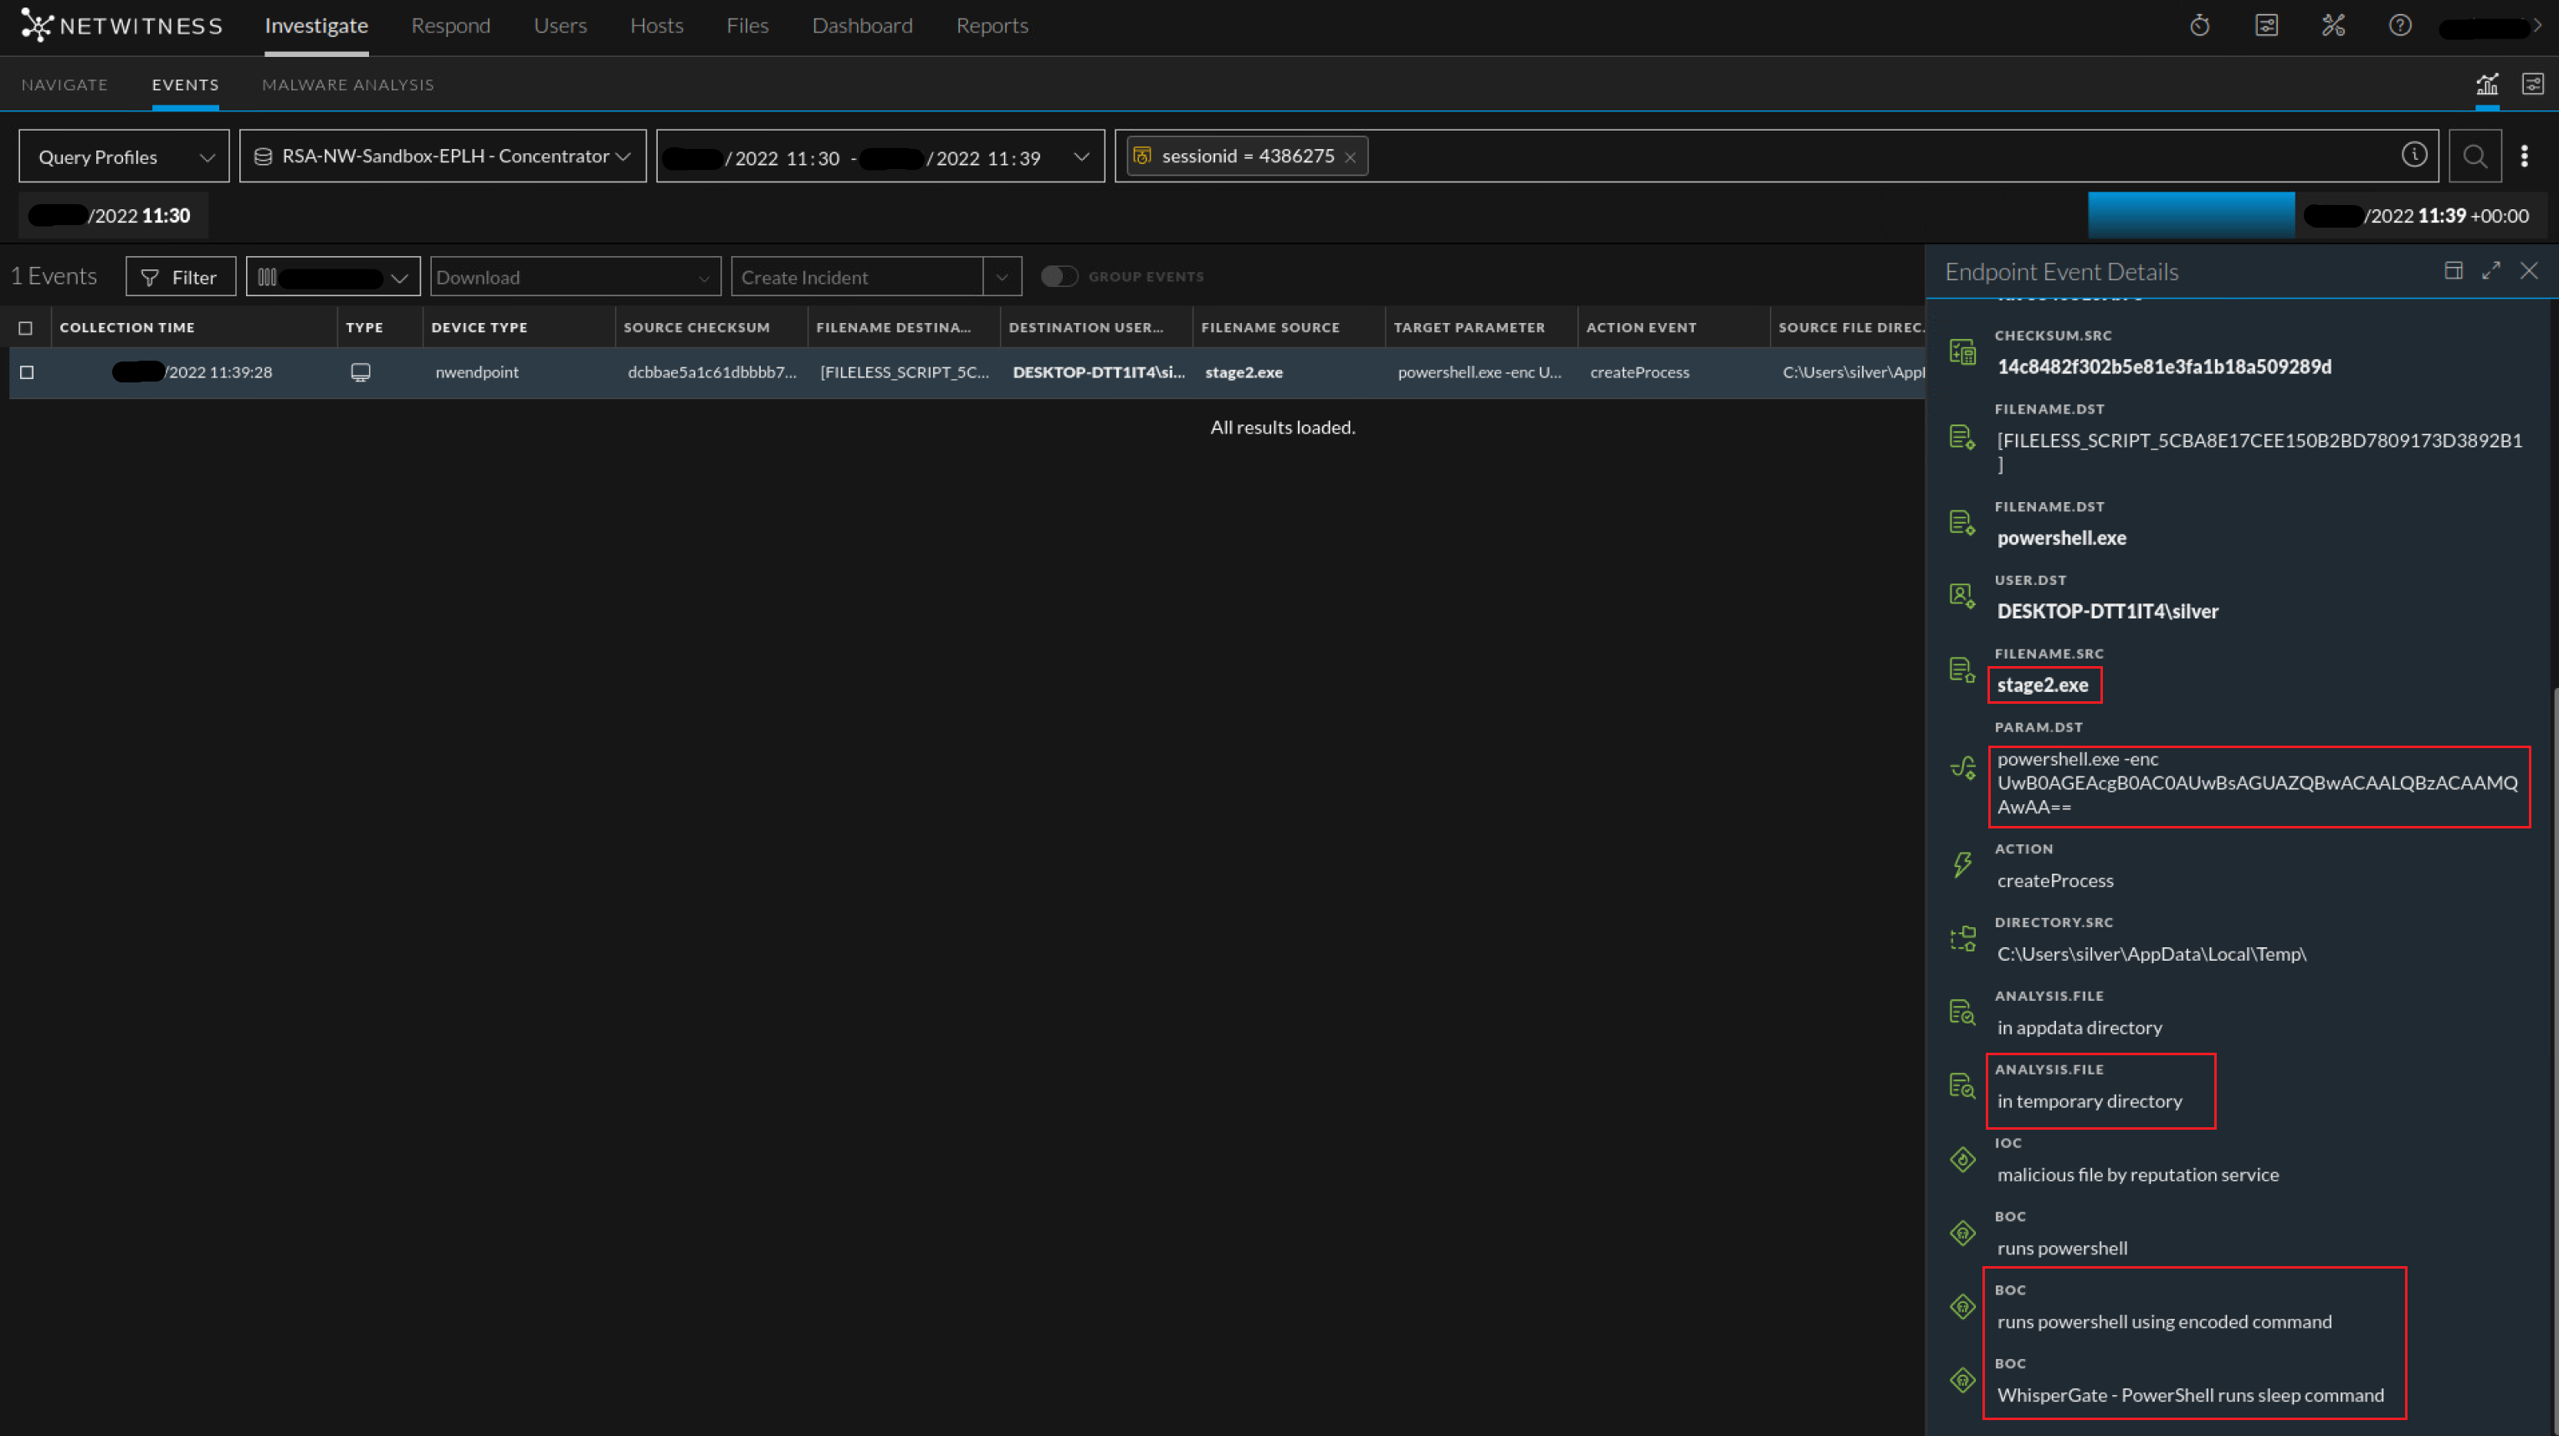Open the Query Profiles dropdown

(124, 157)
